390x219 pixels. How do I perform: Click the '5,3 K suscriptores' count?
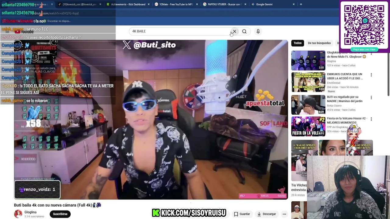34,216
